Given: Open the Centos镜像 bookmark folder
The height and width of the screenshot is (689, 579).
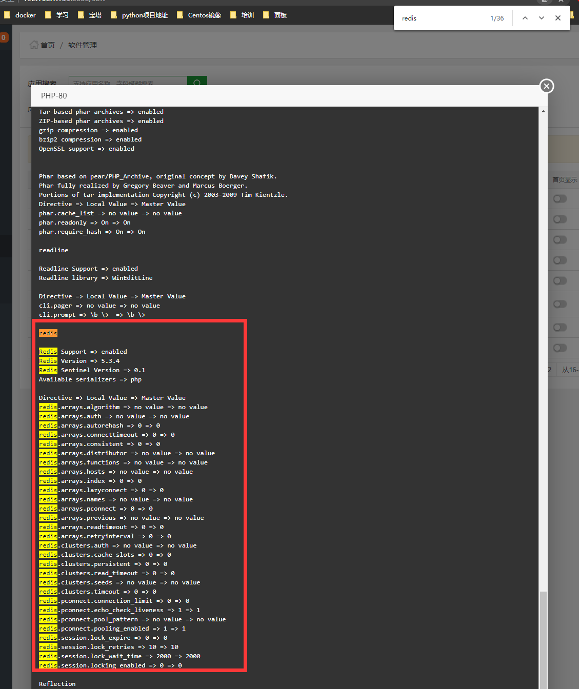Looking at the screenshot, I should [199, 15].
